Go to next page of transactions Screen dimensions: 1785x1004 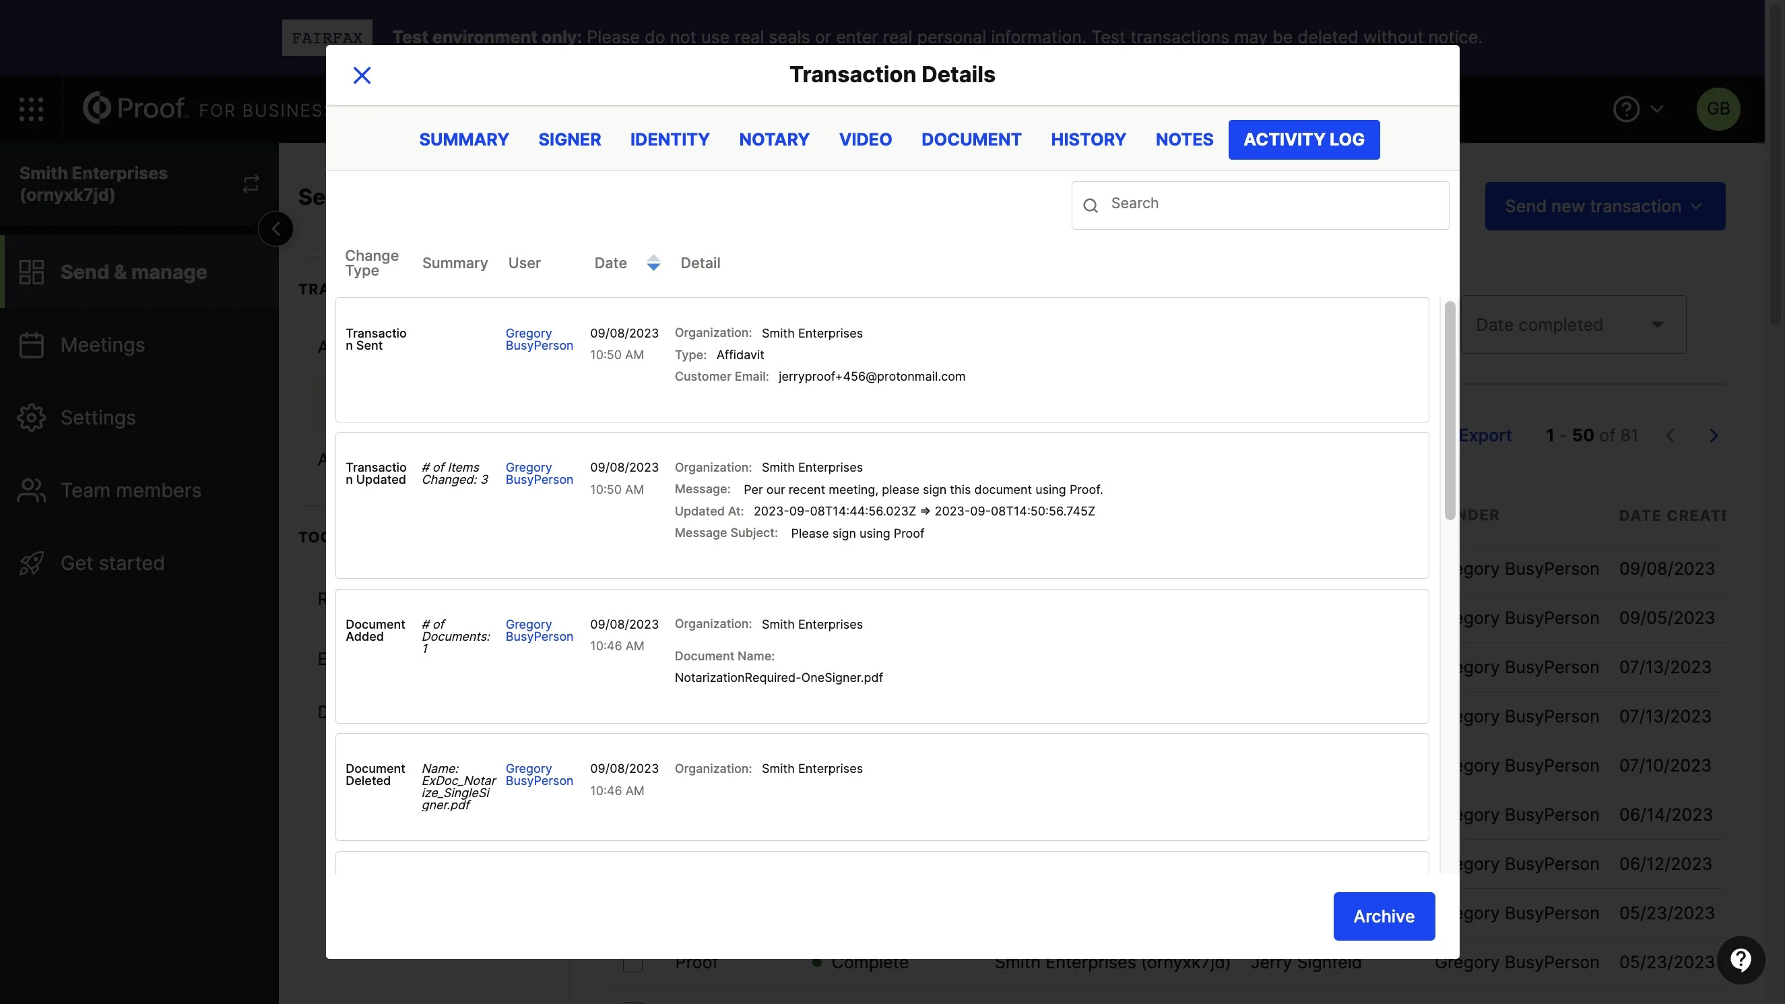point(1713,435)
